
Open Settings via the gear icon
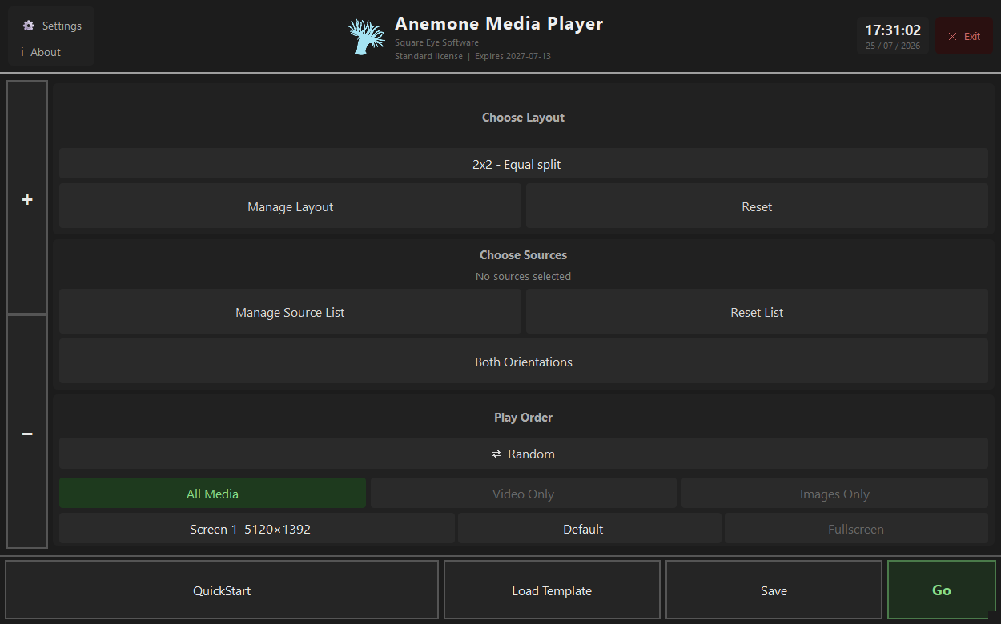[51, 26]
